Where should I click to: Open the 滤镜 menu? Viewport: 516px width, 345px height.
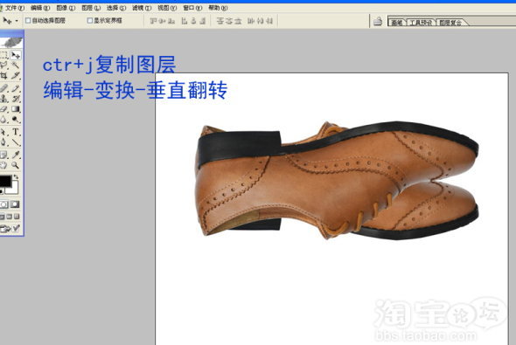142,8
